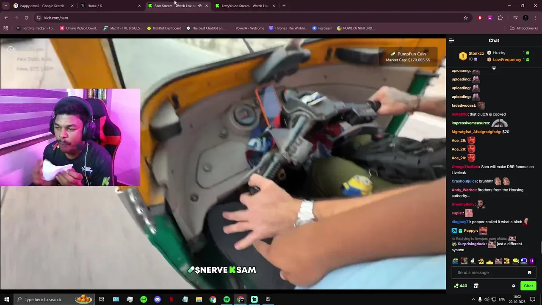Open LowFrequency in gift leaderboard
This screenshot has height=305, width=542.
pyautogui.click(x=507, y=60)
